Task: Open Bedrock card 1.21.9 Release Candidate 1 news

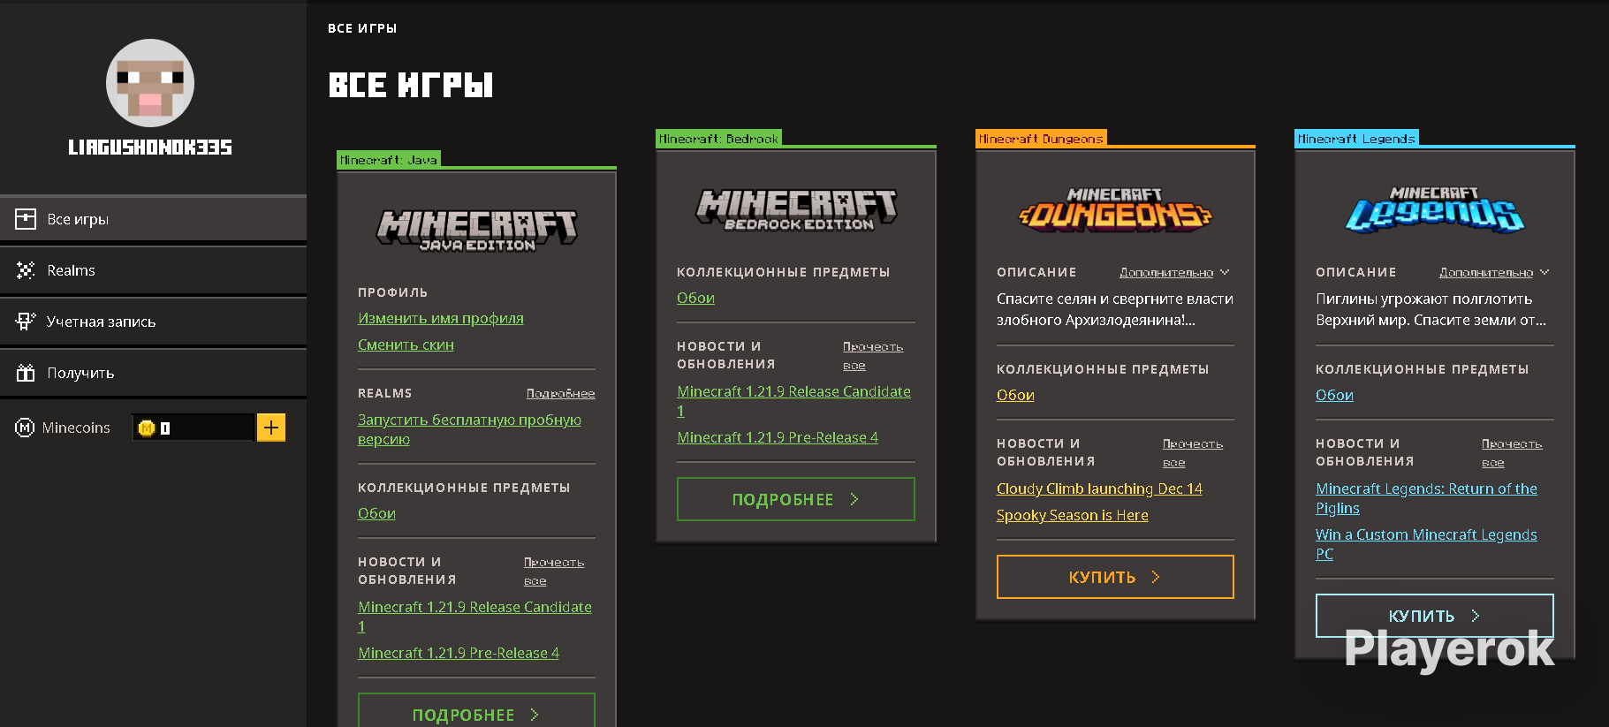Action: click(x=793, y=401)
